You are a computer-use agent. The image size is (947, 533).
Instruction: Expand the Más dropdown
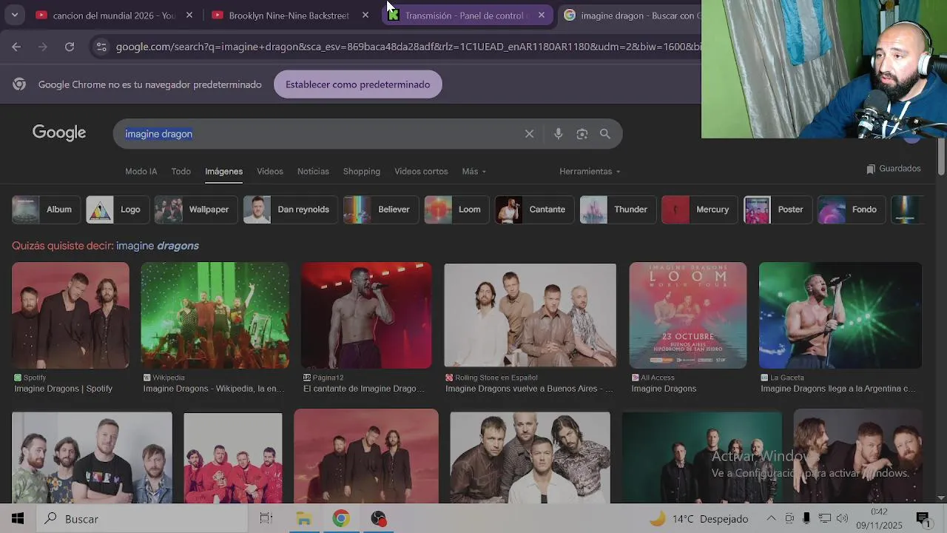pos(474,171)
